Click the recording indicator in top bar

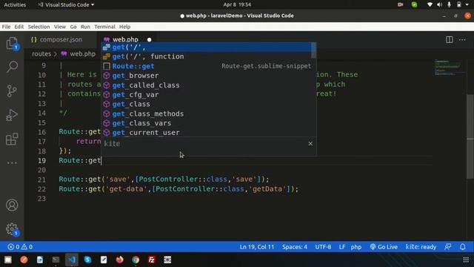point(400,4)
